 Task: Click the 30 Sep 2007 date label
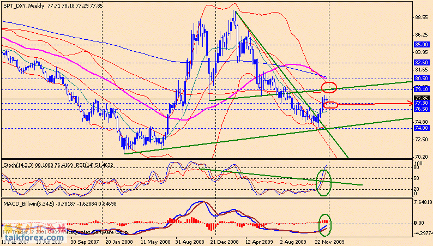(85, 242)
